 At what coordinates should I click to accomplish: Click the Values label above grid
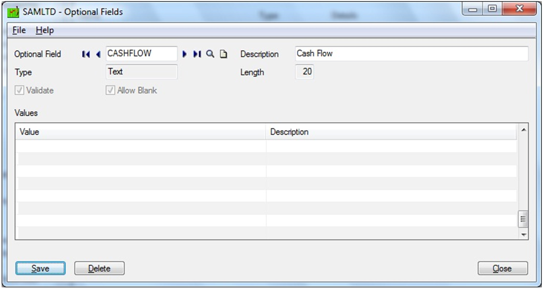click(26, 113)
